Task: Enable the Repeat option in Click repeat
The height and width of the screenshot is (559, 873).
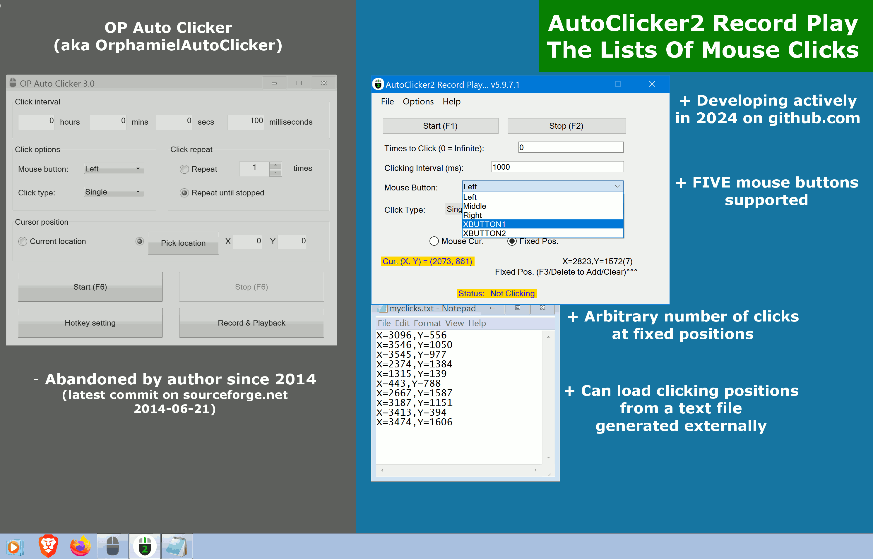Action: click(184, 169)
